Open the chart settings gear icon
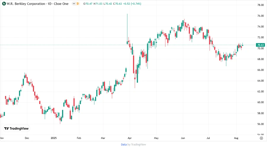This screenshot has height=148, width=267. [x=261, y=138]
